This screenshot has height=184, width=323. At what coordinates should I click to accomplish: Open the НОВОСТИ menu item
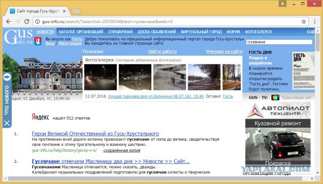tap(45, 32)
